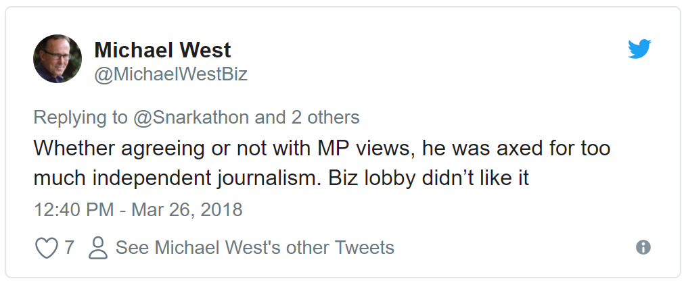Open Michael West's profile photo
Image resolution: width=686 pixels, height=285 pixels.
[x=58, y=59]
